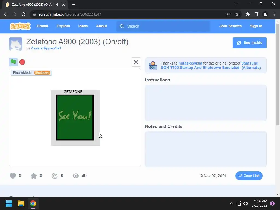This screenshot has width=280, height=210.
Task: Focus the Scratch Search field
Action: point(163,26)
